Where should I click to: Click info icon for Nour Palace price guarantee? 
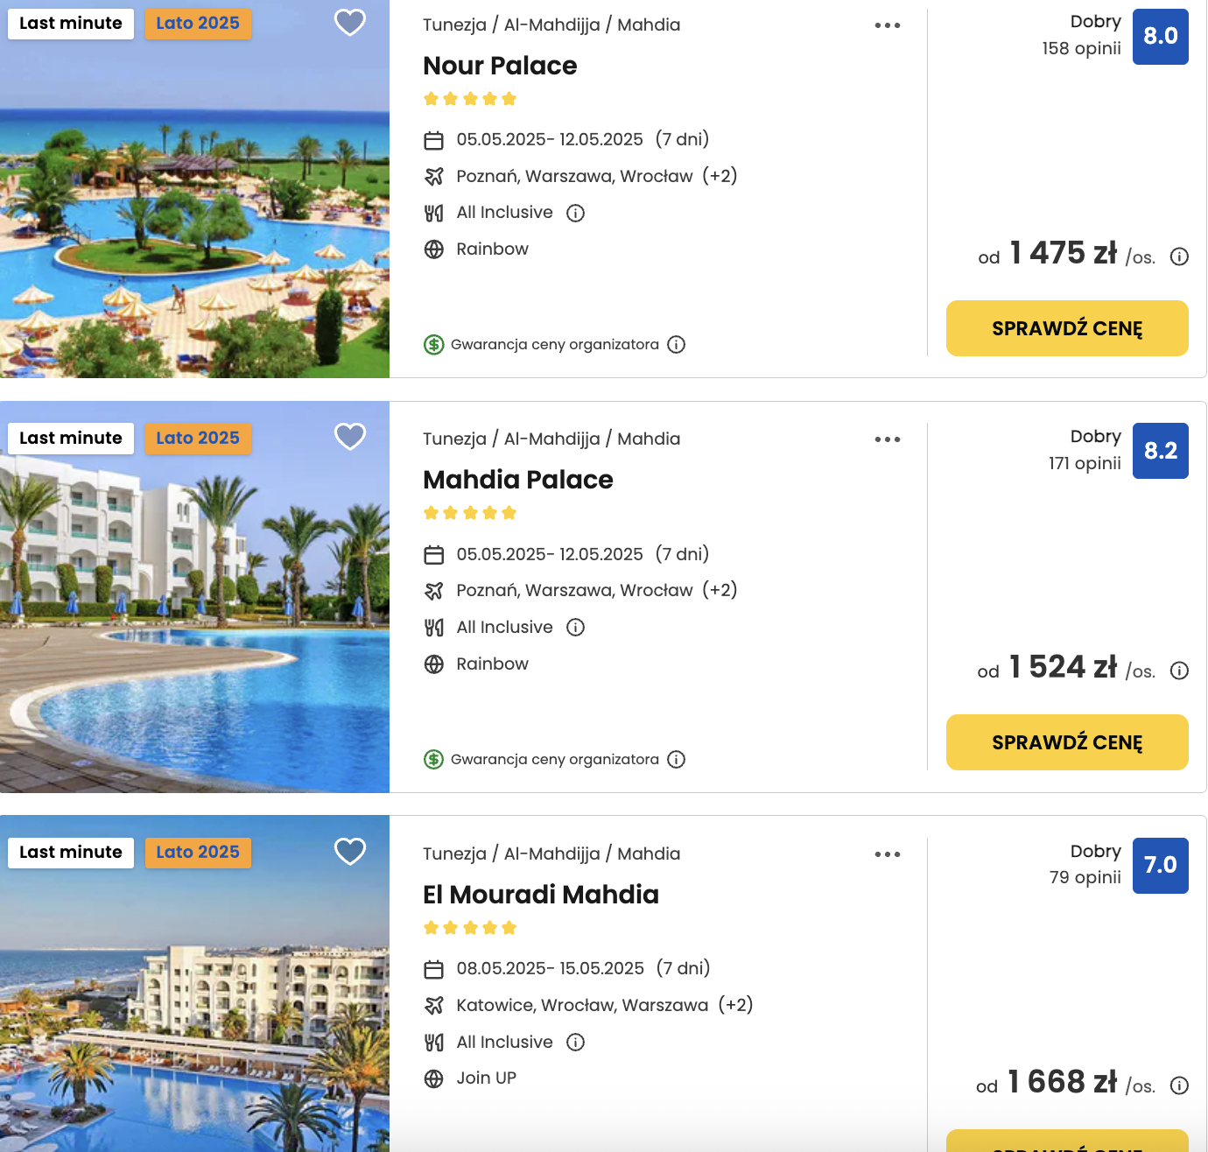(x=676, y=344)
